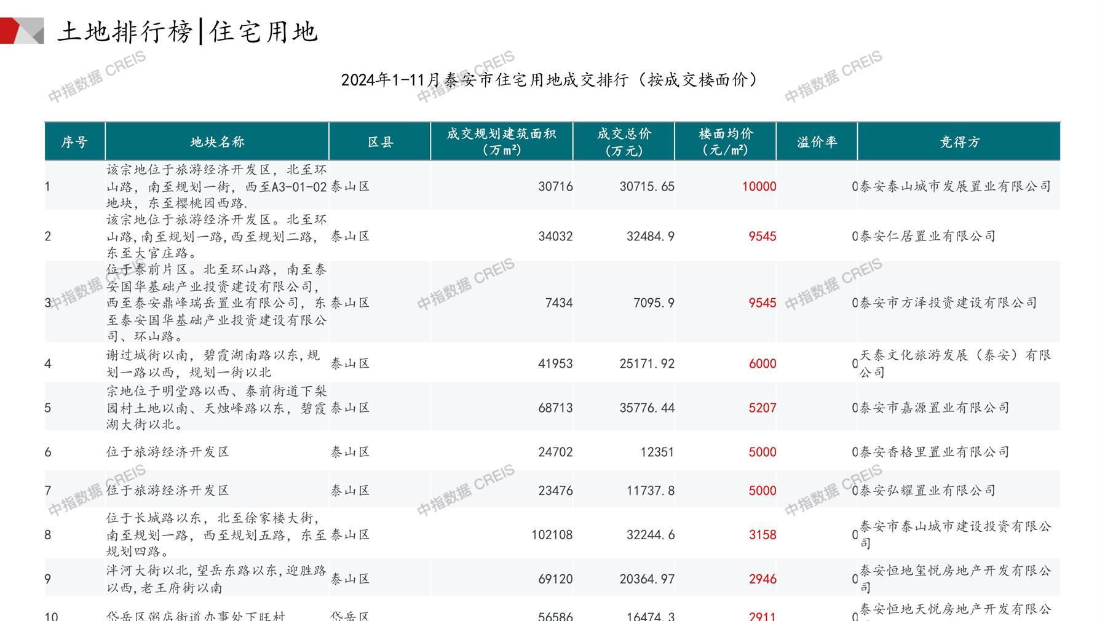Select the 成交规划建筑面积 column header
Viewport: 1105px width, 621px height.
pyautogui.click(x=501, y=142)
